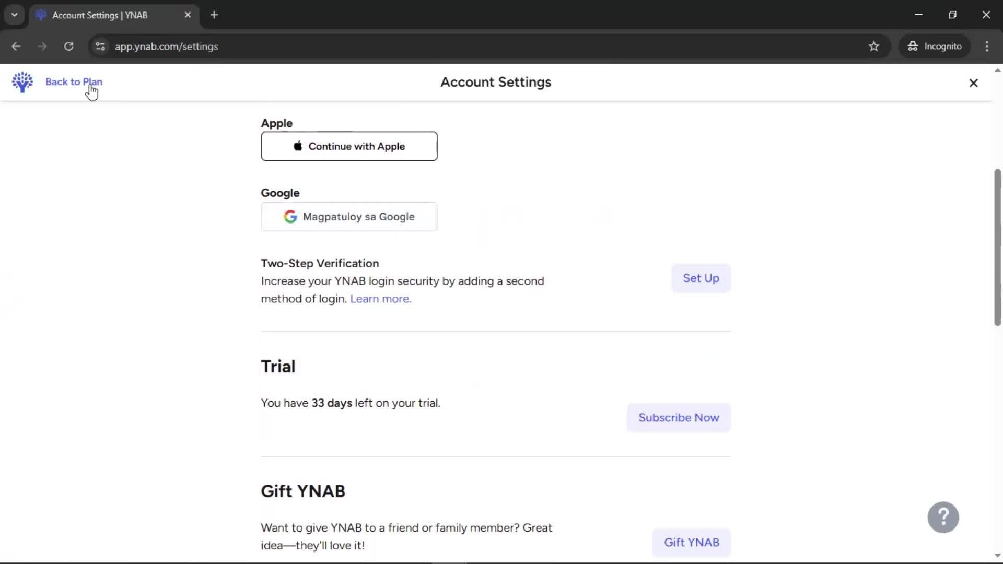Go back to plan via Back to Plan link
This screenshot has height=564, width=1003.
(x=74, y=82)
